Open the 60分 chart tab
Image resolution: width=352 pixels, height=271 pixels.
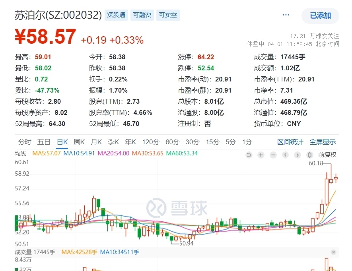pyautogui.click(x=172, y=142)
